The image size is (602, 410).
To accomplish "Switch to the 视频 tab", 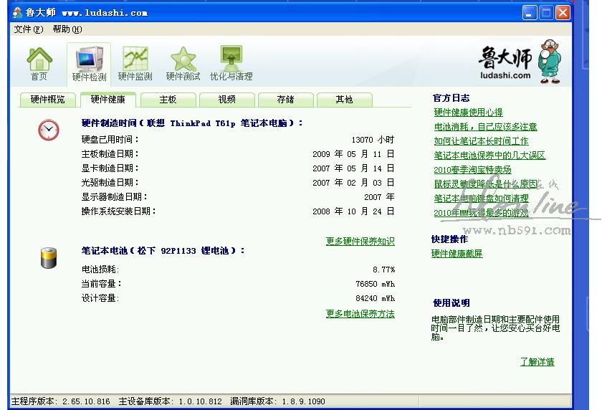I will coord(226,100).
